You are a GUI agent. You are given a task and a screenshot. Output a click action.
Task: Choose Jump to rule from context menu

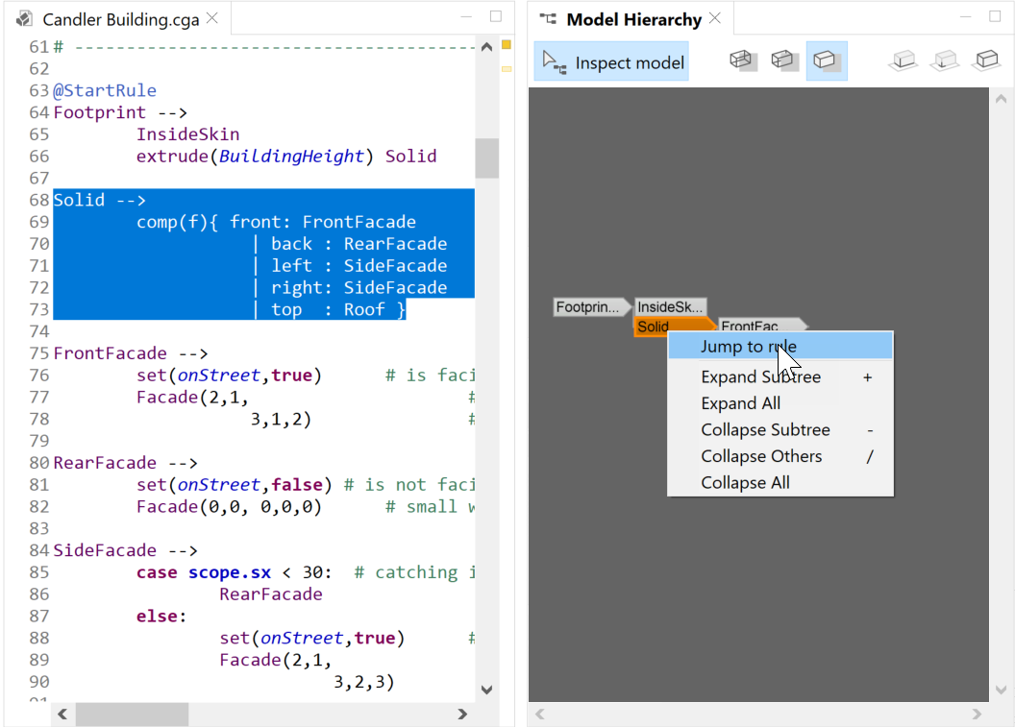pos(748,347)
